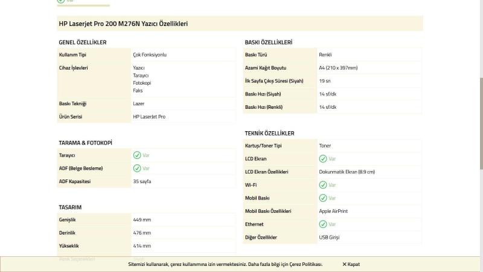483x272 pixels.
Task: Click the LCD Ekran green check icon
Action: [323, 159]
